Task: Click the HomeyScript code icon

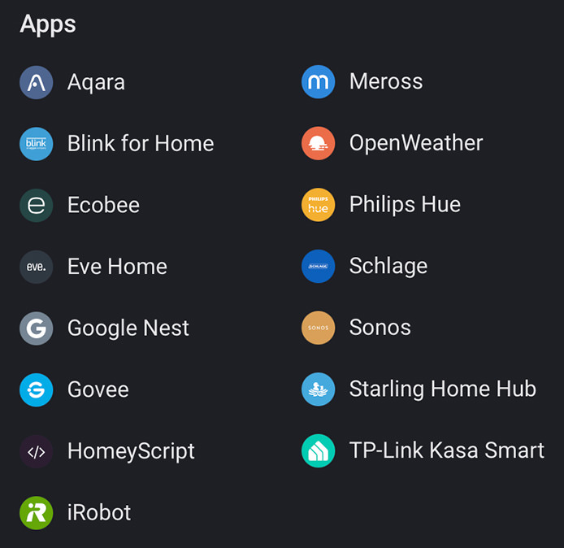Action: 36,451
